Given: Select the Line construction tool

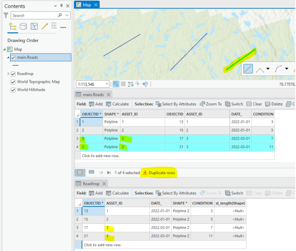Looking at the screenshot, I should point(248,69).
